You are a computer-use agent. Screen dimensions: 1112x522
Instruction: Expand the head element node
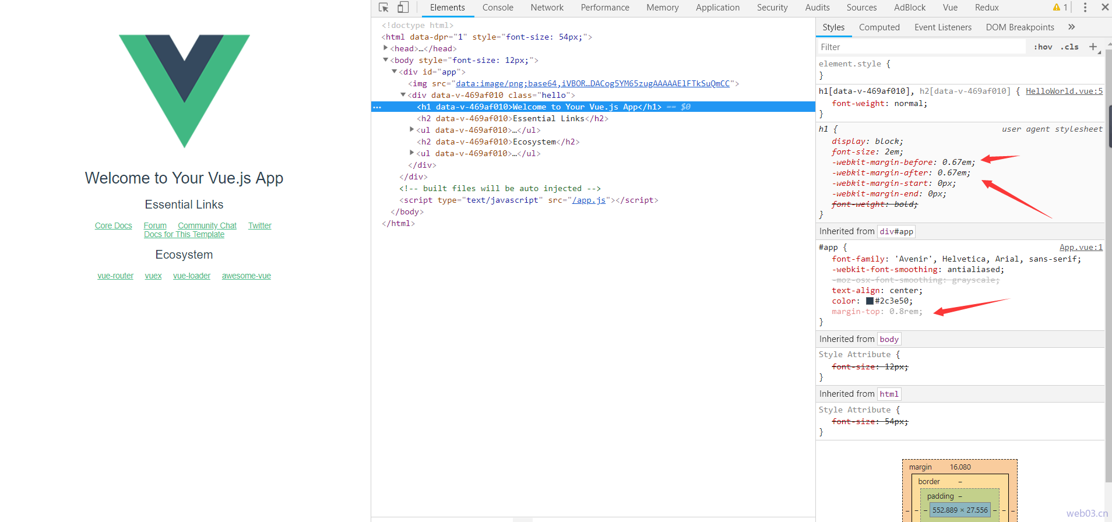tap(385, 48)
